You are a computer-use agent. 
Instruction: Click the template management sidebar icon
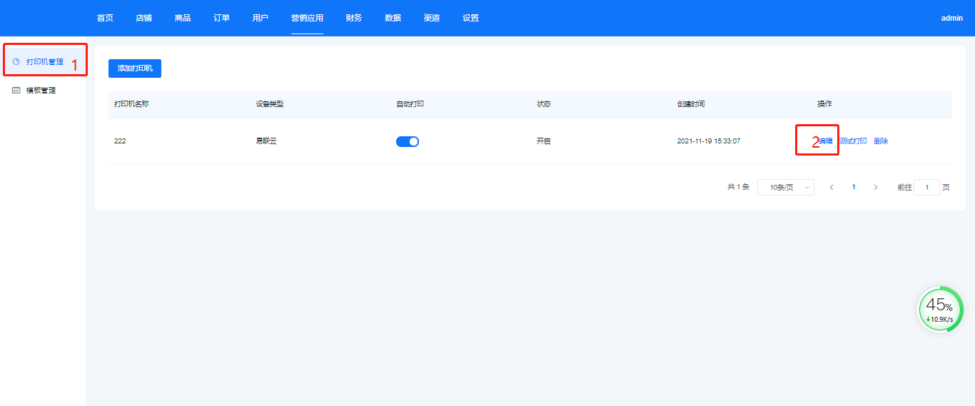tap(16, 91)
